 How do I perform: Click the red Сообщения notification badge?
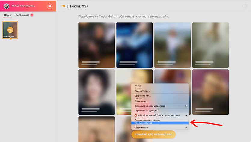click(x=32, y=15)
